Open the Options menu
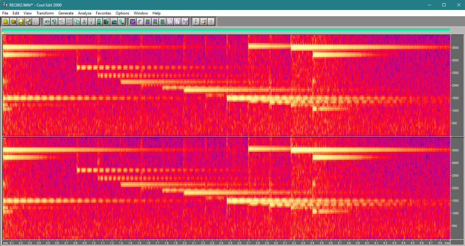Screen dimensions: 465x246 [122, 13]
